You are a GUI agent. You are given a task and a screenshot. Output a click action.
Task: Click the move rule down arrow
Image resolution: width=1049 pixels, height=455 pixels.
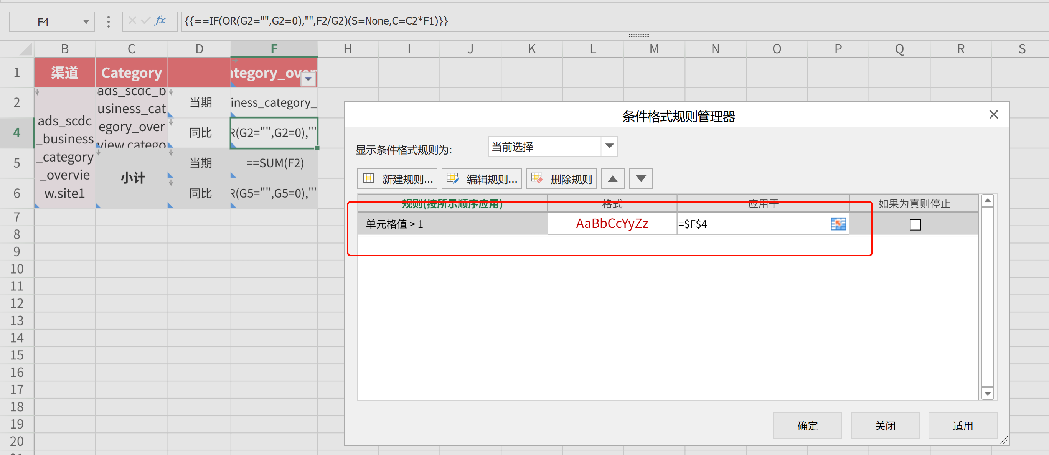coord(640,178)
